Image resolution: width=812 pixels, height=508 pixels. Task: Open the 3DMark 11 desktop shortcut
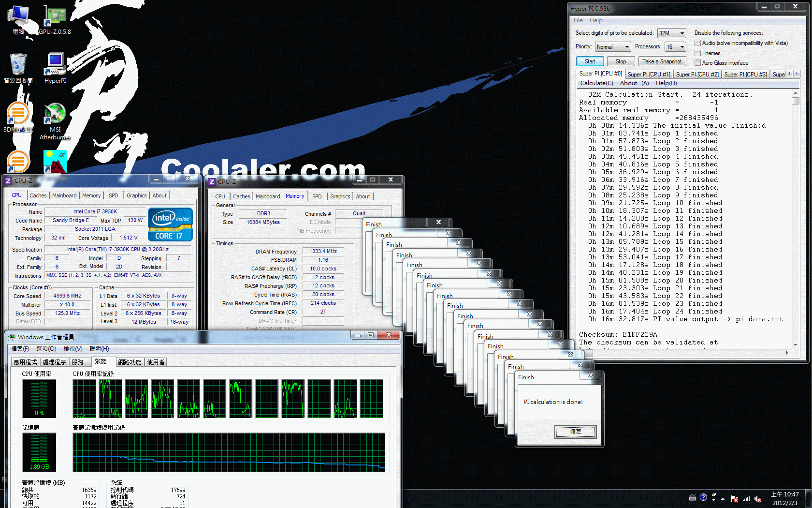pyautogui.click(x=18, y=117)
